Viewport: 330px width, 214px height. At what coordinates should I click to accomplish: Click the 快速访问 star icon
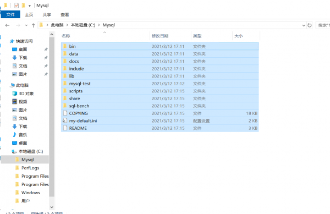(12, 41)
